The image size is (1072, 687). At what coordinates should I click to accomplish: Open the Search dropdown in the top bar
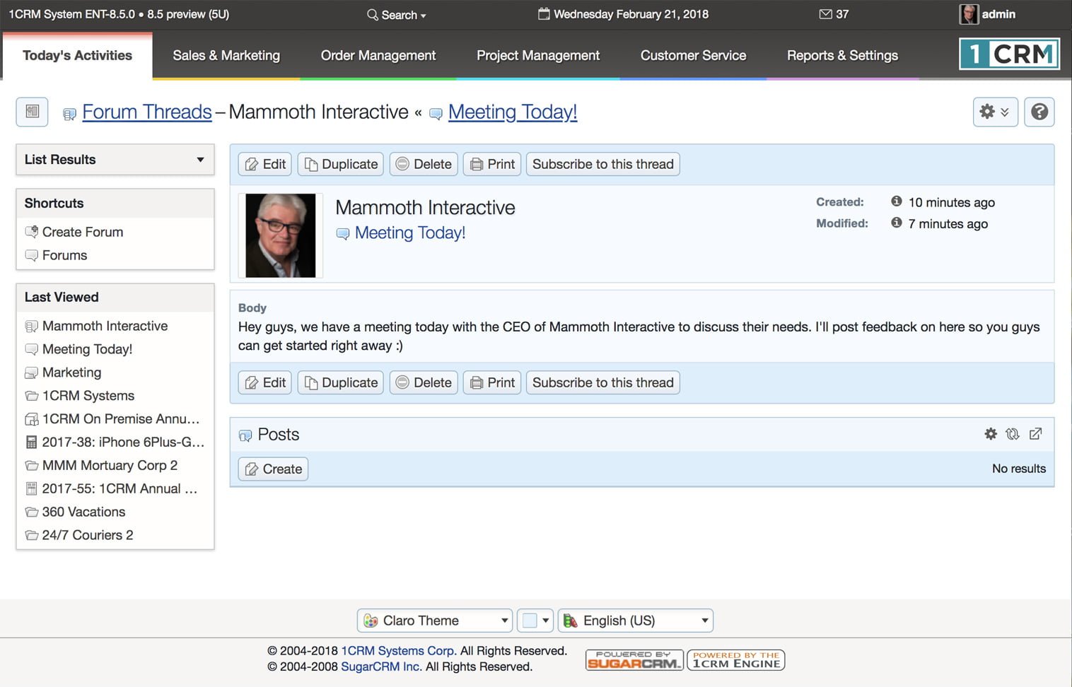pos(396,15)
